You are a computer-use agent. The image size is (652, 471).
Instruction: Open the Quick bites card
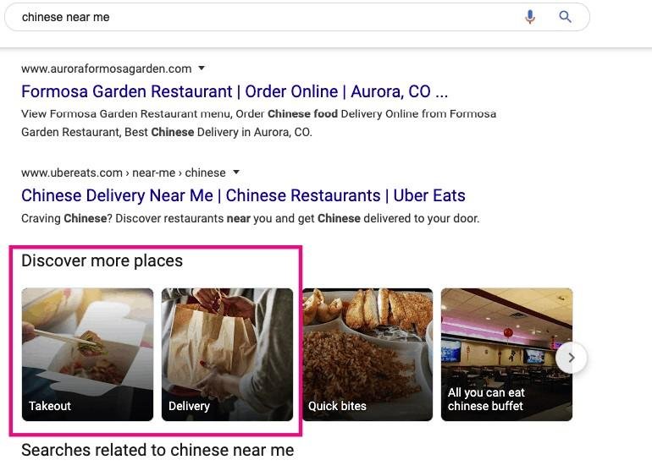pyautogui.click(x=367, y=354)
